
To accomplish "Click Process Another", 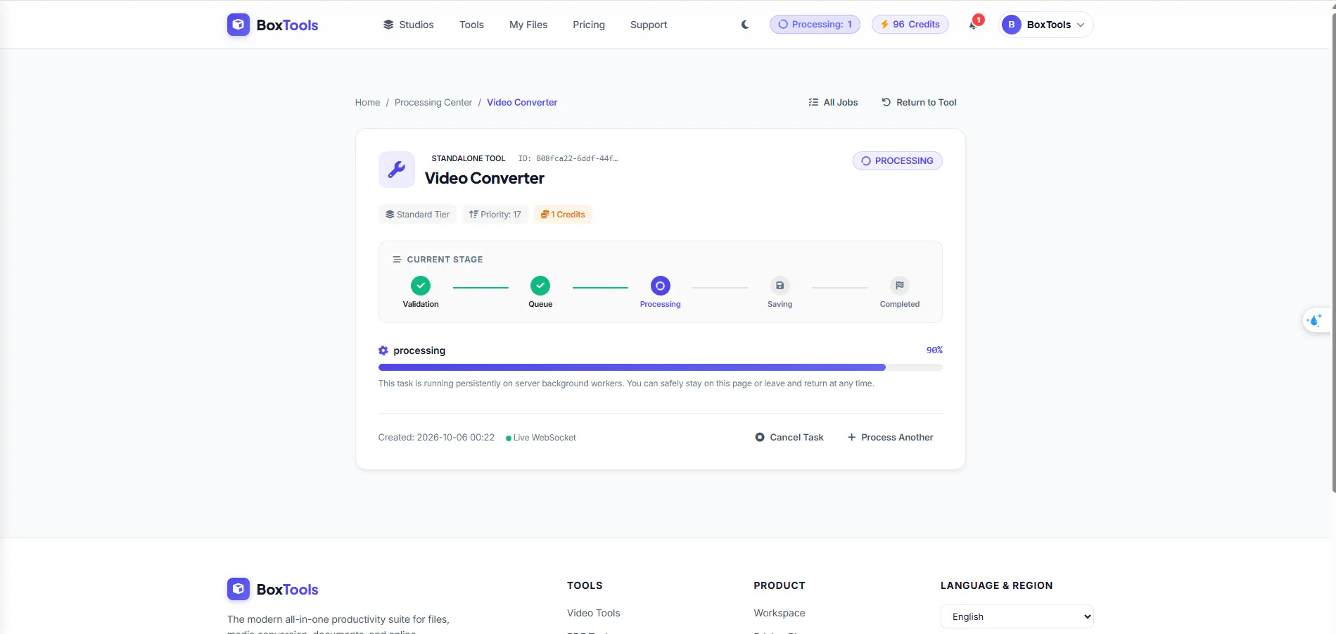I will coord(890,437).
